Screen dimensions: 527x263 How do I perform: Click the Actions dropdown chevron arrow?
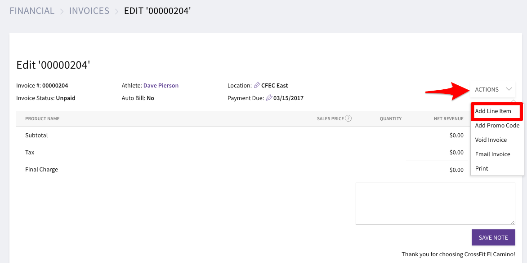click(509, 89)
